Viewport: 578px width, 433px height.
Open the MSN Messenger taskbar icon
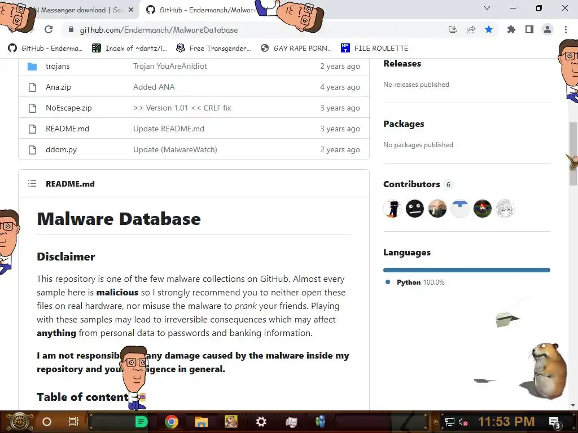pyautogui.click(x=321, y=422)
